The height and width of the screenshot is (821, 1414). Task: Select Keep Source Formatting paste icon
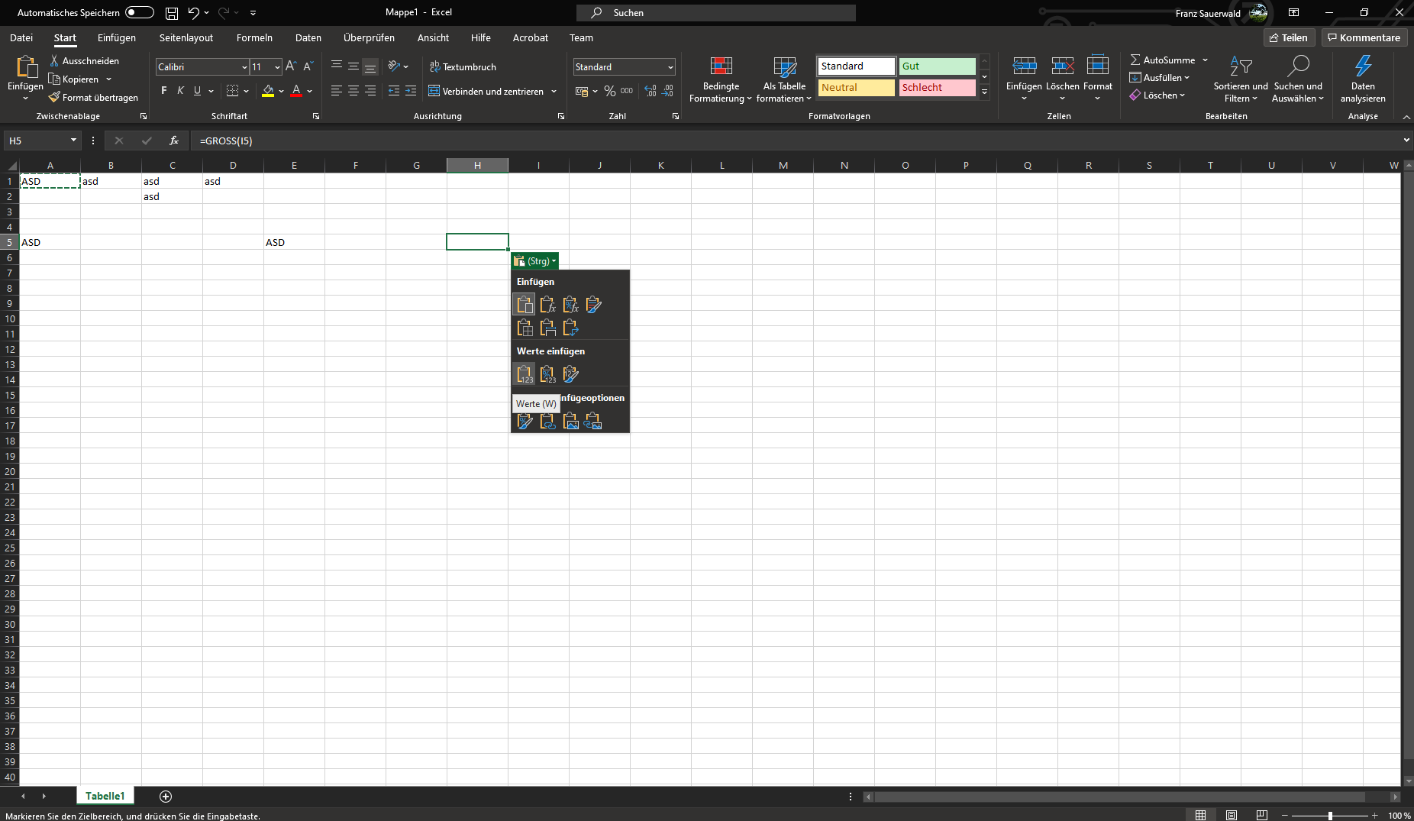point(593,305)
